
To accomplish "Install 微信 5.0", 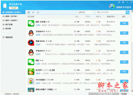I will coord(124,62).
